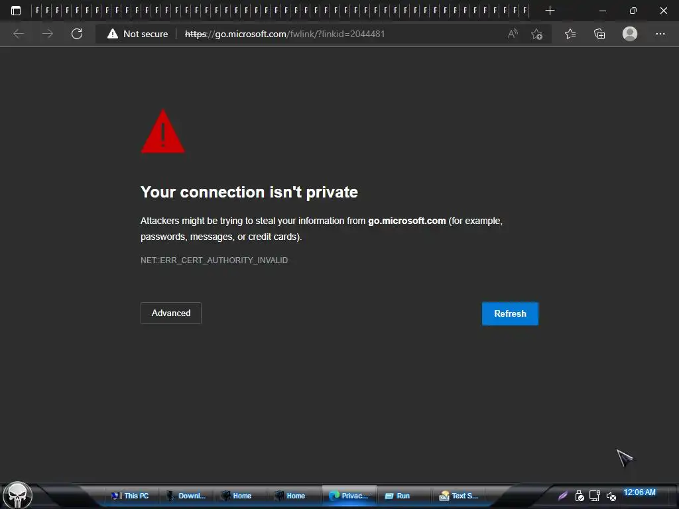
Task: Switch to the Text S... taskbar window
Action: pyautogui.click(x=459, y=496)
